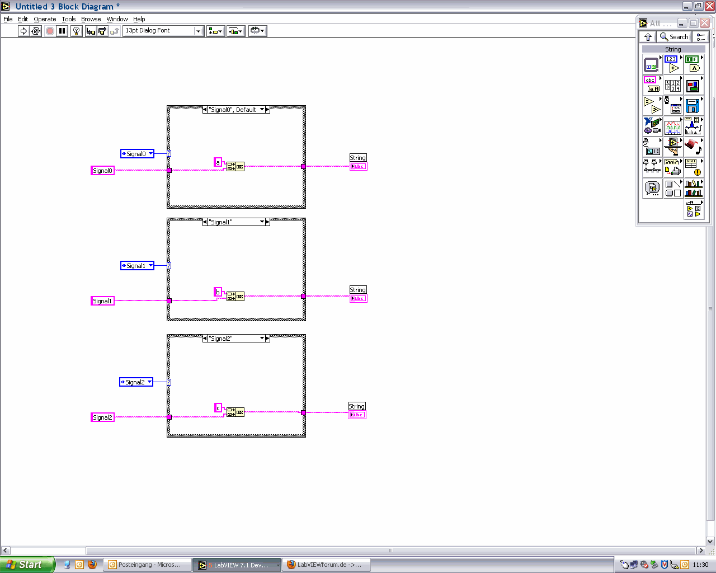The image size is (716, 573).
Task: Toggle Highlight Execution light bulb
Action: (77, 31)
